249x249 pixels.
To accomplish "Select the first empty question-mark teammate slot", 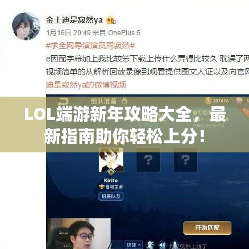I will (148, 160).
